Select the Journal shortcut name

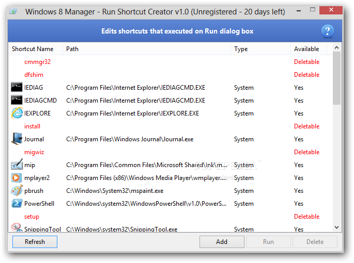(x=34, y=139)
